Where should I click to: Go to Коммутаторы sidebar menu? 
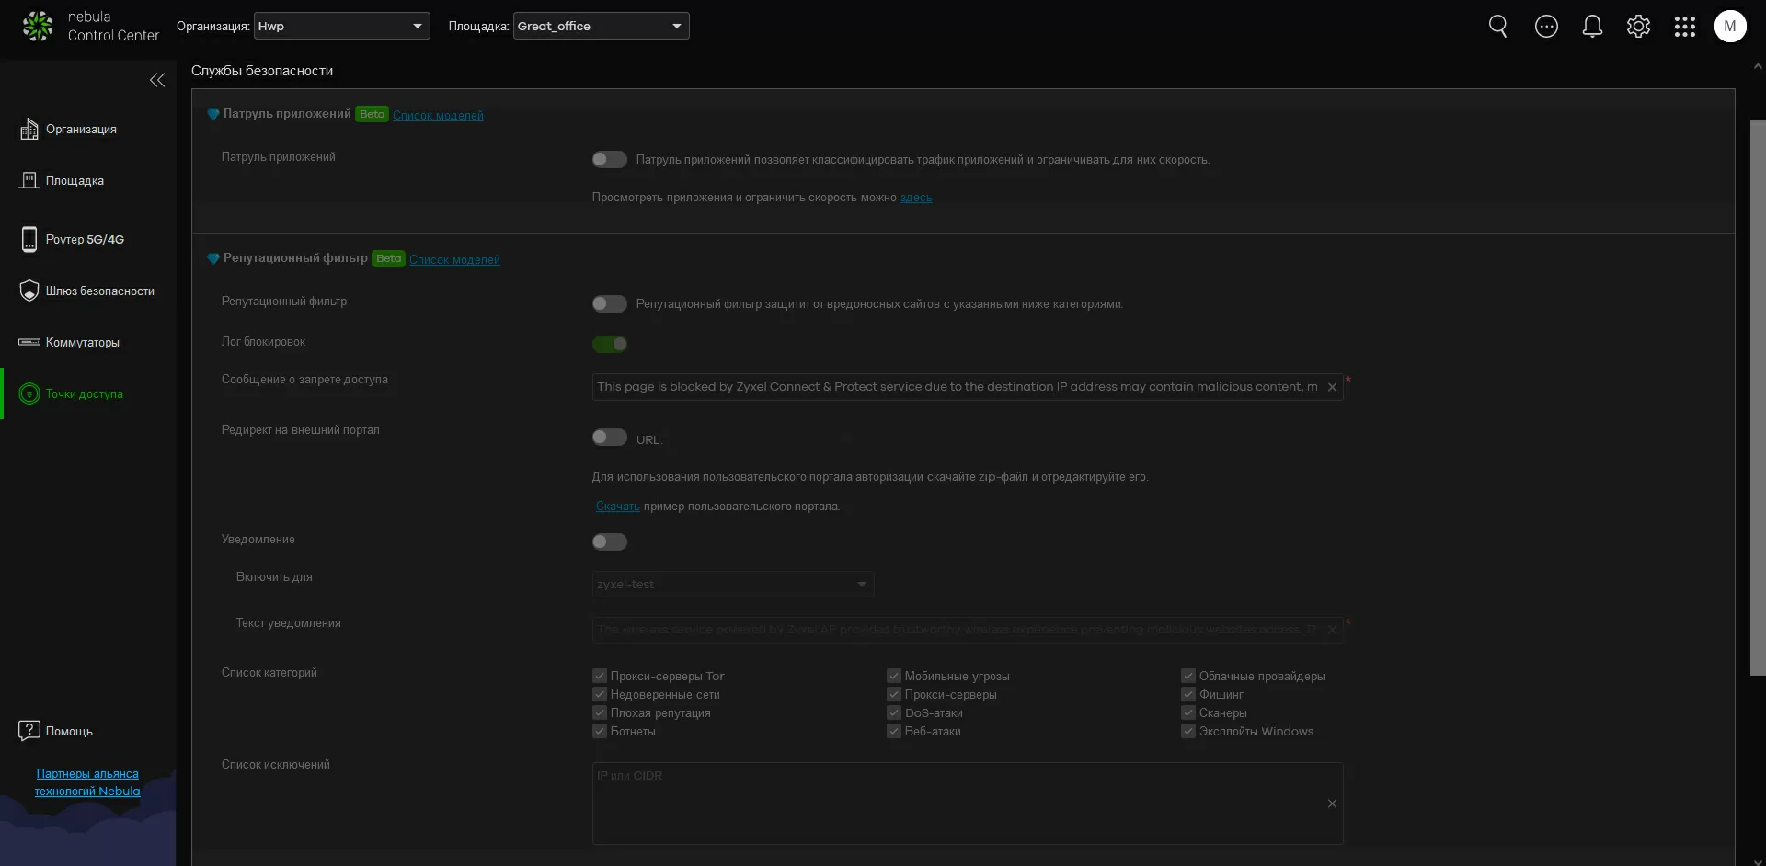click(88, 342)
